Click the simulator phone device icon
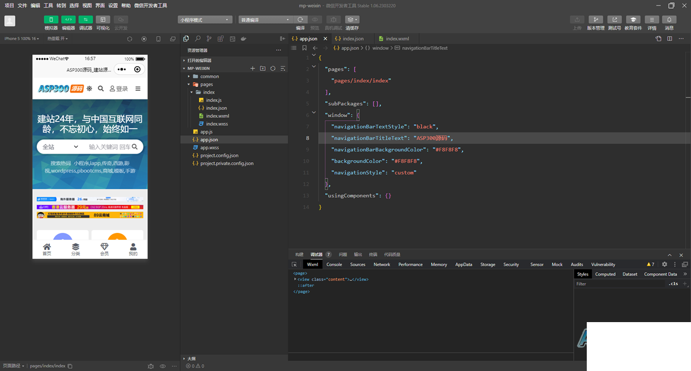Screen dimensions: 691x371 coord(158,39)
